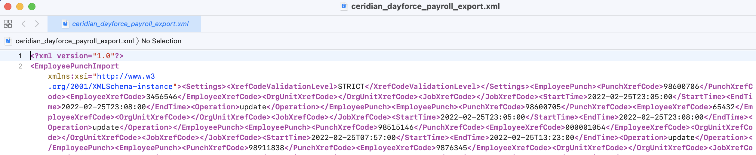
Task: Click the EmployeeXrefCode value 000001054
Action: point(585,127)
